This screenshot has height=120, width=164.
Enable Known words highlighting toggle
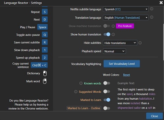(107, 83)
